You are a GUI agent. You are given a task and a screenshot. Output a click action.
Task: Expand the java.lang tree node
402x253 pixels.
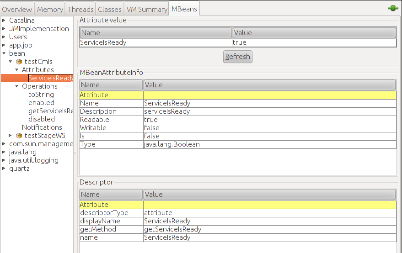pyautogui.click(x=4, y=152)
